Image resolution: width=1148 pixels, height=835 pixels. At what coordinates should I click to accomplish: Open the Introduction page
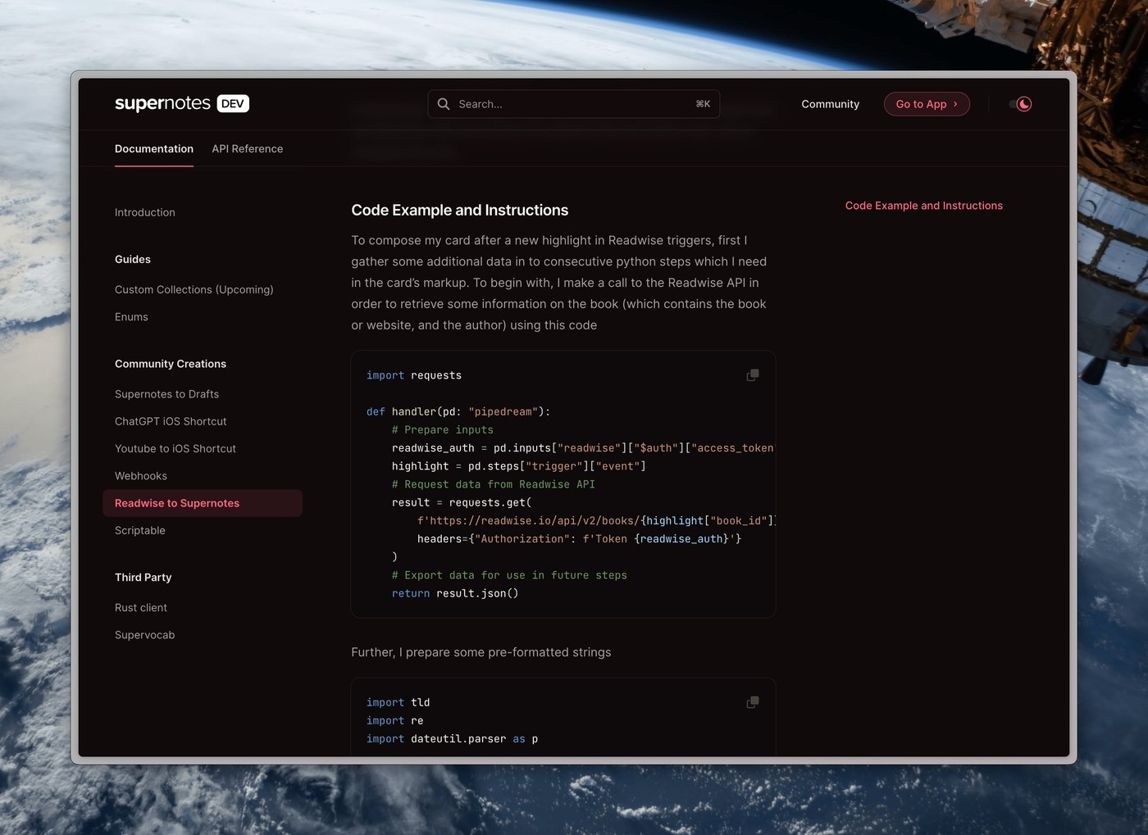144,212
